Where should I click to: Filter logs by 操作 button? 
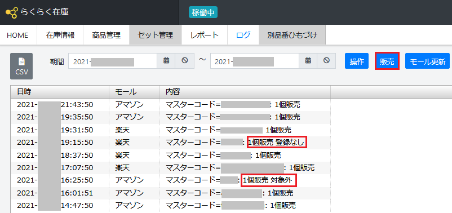point(357,61)
